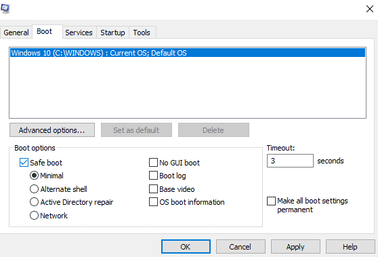Tick the Boot log checkbox

[x=153, y=176]
